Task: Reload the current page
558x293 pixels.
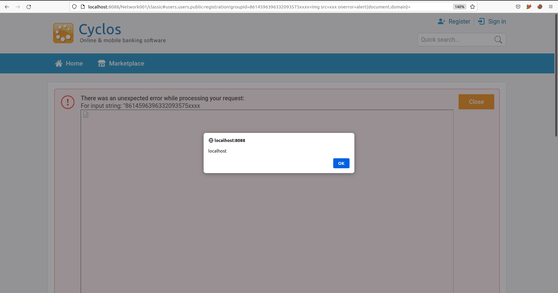Action: pos(29,7)
